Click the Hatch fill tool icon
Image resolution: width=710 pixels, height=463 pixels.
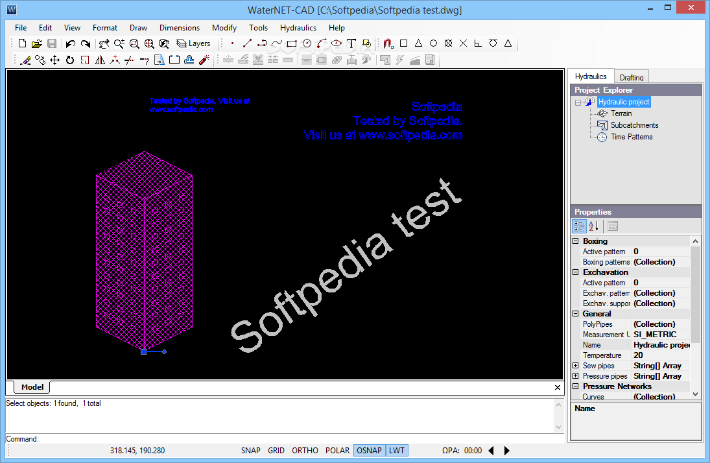tap(366, 43)
